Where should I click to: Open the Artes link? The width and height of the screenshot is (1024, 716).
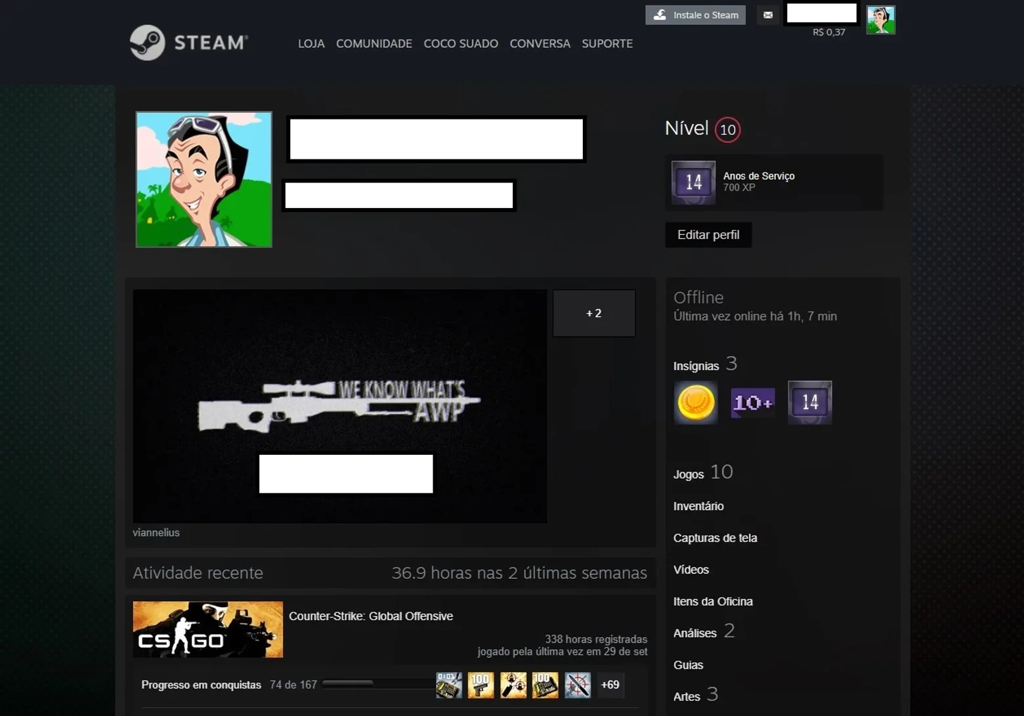(687, 697)
